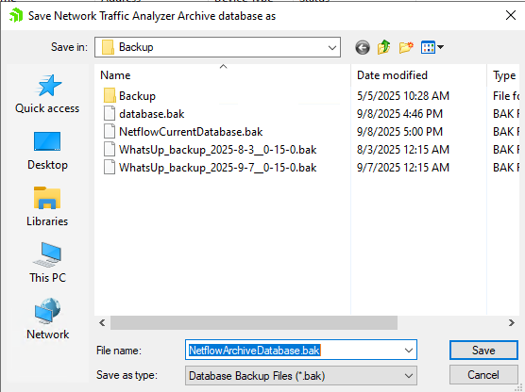Image resolution: width=525 pixels, height=392 pixels.
Task: Click the scroll left arrow
Action: 102,323
